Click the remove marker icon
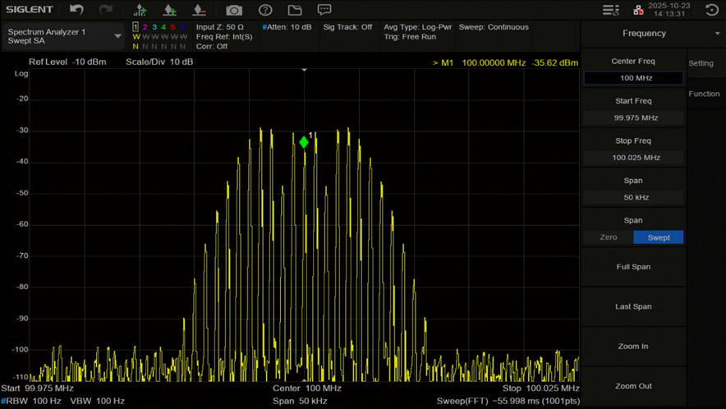Viewport: 726px width, 409px height. coord(199,10)
